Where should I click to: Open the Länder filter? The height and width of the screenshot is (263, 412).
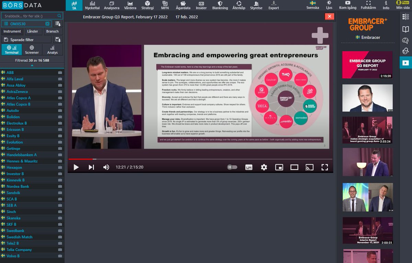click(33, 31)
